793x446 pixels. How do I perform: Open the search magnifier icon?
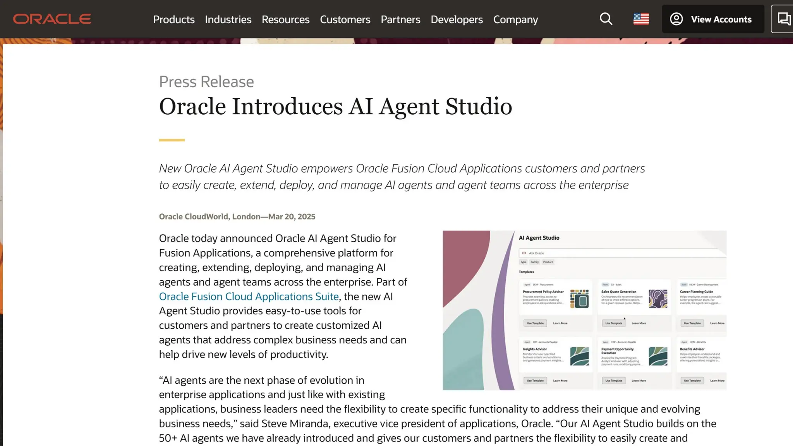606,19
